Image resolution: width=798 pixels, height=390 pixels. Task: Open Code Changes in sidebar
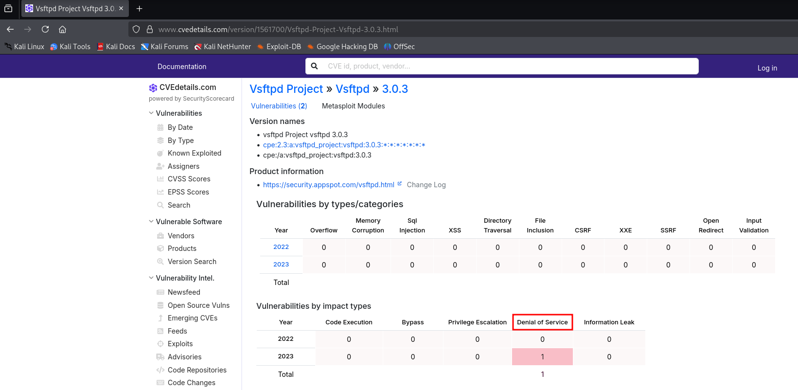pyautogui.click(x=191, y=383)
